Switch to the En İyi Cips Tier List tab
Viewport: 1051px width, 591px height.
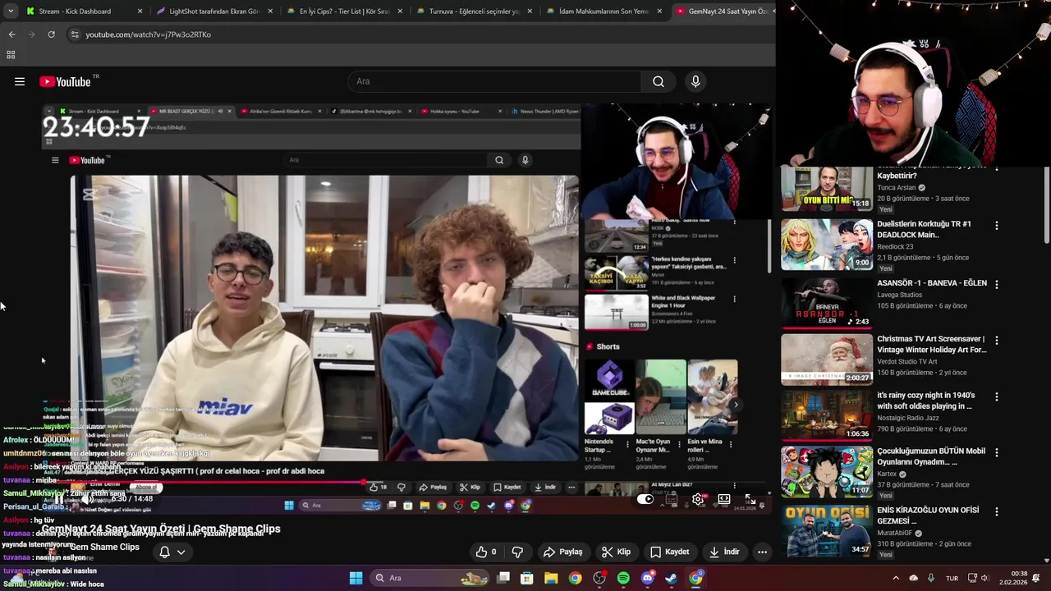pos(343,11)
